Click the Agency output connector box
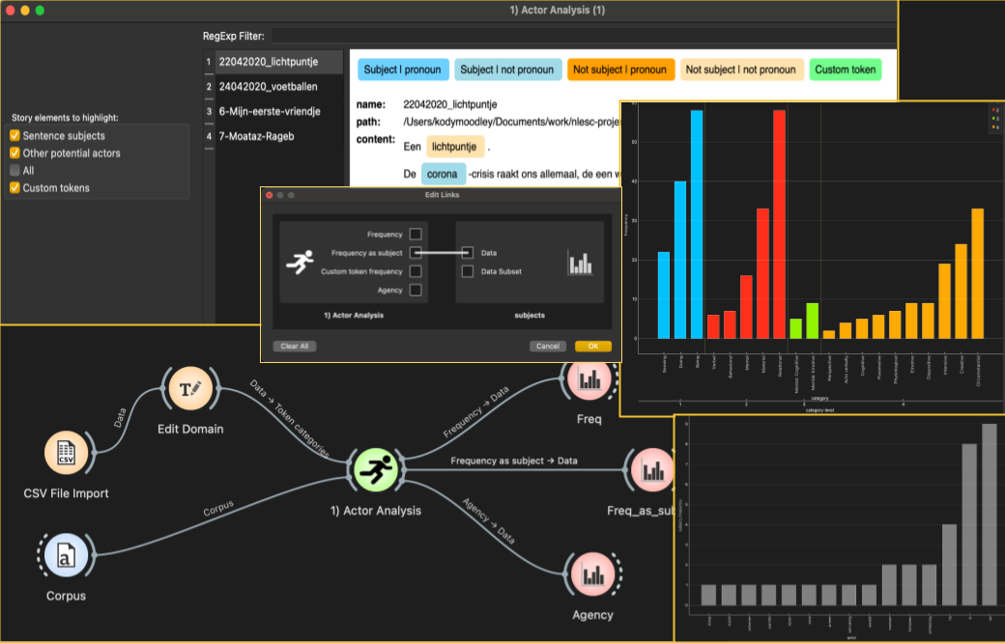Screen dimensions: 1005x643 tap(416, 290)
